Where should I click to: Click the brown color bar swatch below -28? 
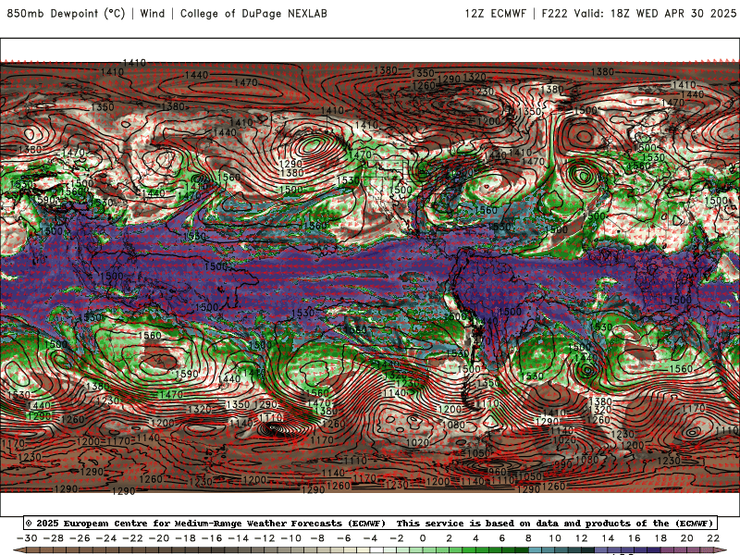60,550
